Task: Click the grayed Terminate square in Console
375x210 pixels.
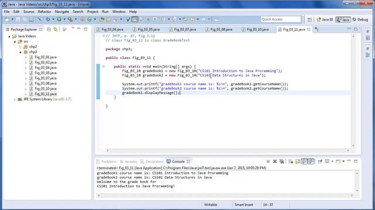Action: point(268,162)
